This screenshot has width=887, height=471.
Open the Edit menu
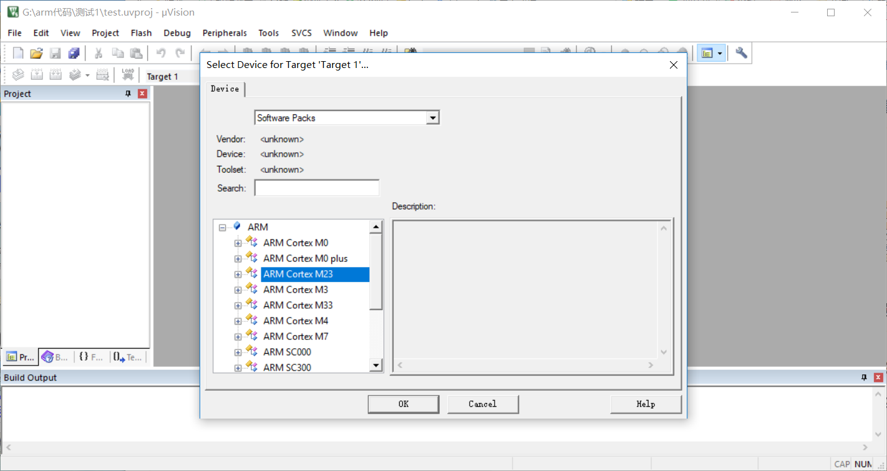tap(41, 33)
